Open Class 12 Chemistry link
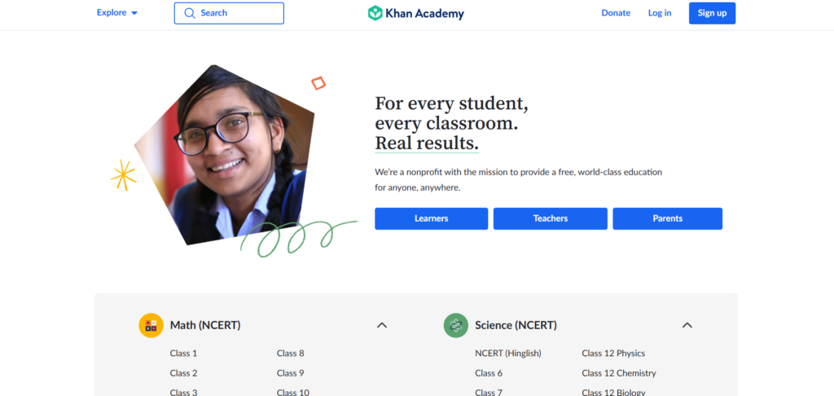The height and width of the screenshot is (396, 834). pos(618,373)
